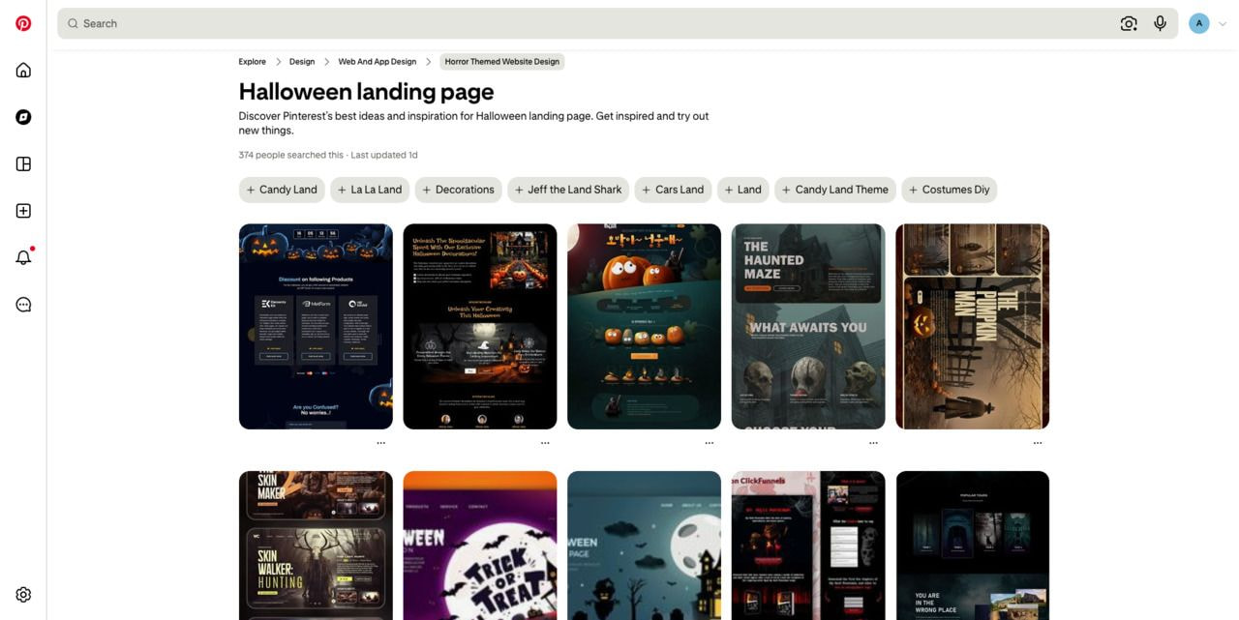Open more options under cartoon pumpkins pin
The width and height of the screenshot is (1239, 620).
pos(710,443)
